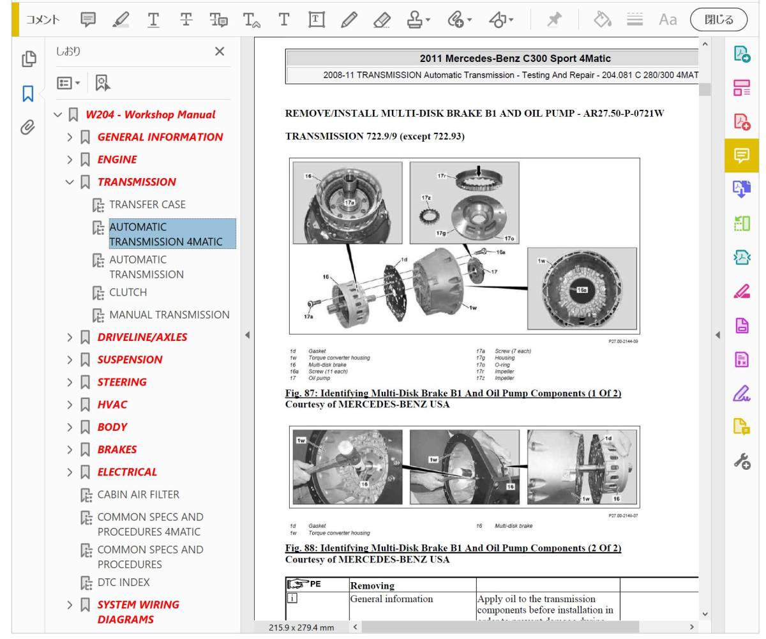Open the DTC INDEX bookmark
This screenshot has width=766, height=639.
tap(124, 582)
